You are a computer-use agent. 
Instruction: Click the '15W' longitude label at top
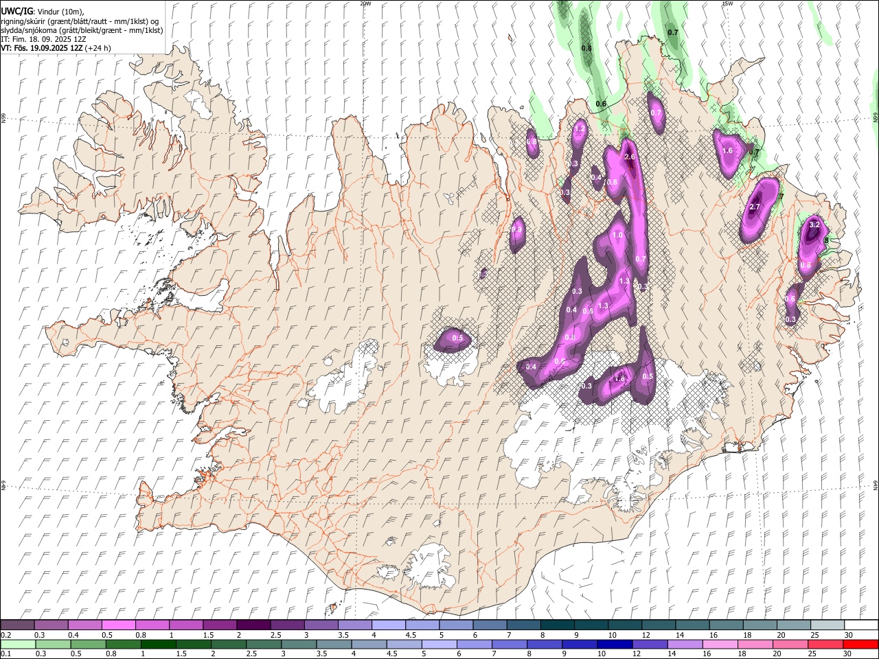click(727, 3)
